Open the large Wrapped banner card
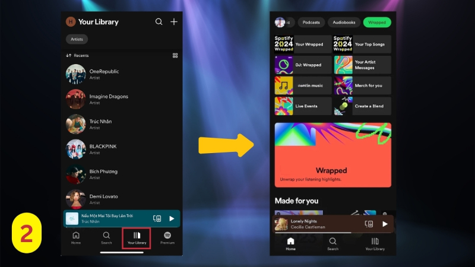 tap(332, 155)
